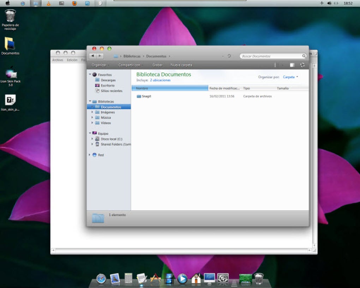Image resolution: width=360 pixels, height=288 pixels.
Task: Expand the Red network node
Action: (x=90, y=155)
